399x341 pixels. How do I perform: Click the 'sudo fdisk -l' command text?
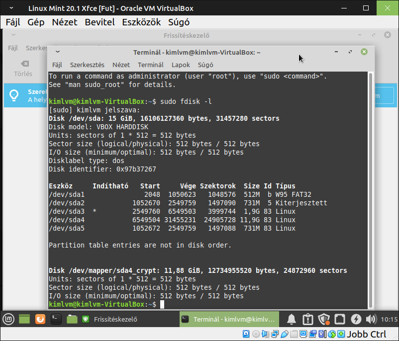coord(186,101)
